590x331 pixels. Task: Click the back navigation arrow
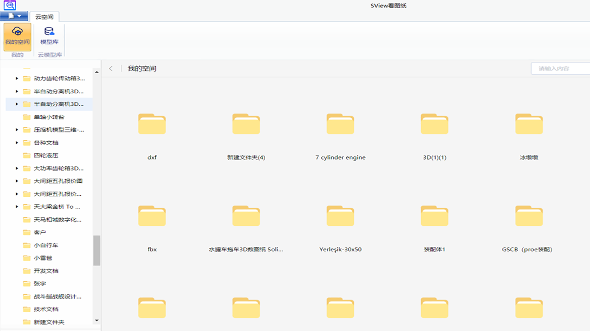(x=111, y=68)
